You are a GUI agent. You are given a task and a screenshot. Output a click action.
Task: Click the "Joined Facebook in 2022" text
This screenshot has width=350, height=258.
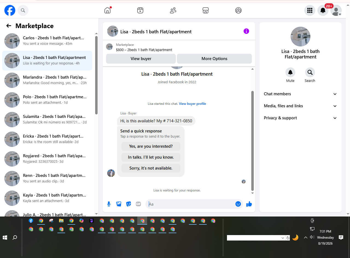click(x=177, y=82)
